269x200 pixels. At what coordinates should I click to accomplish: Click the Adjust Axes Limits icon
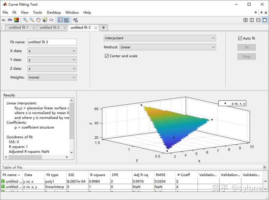point(75,20)
